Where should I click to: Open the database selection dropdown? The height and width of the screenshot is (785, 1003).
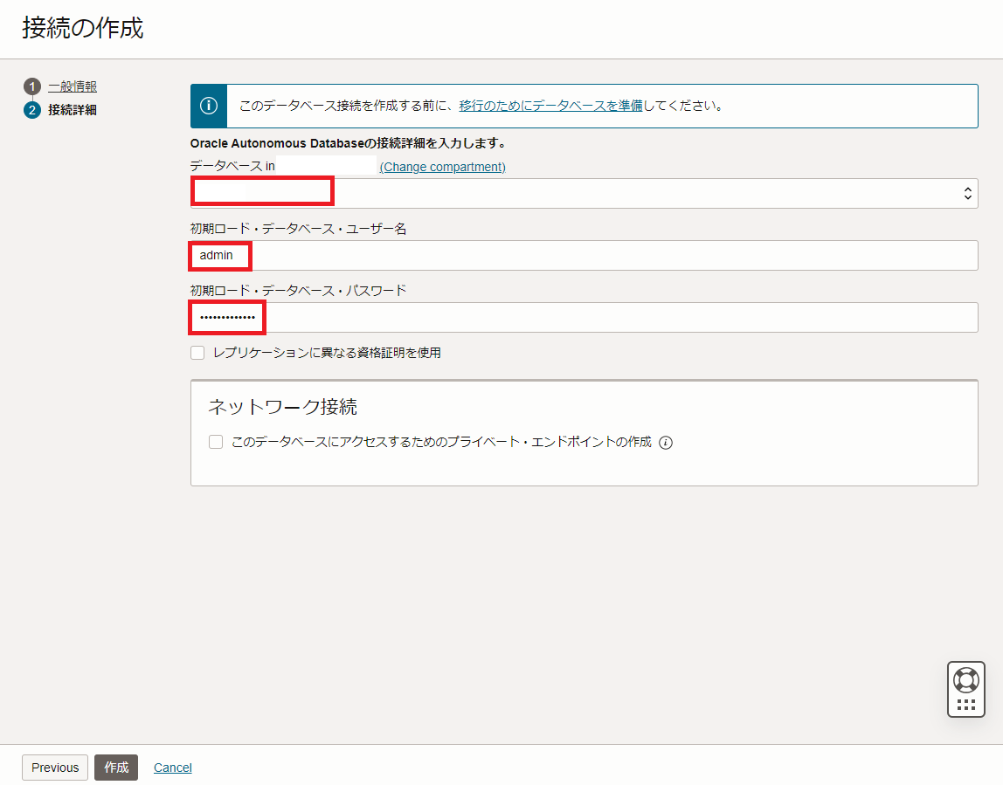pos(584,193)
